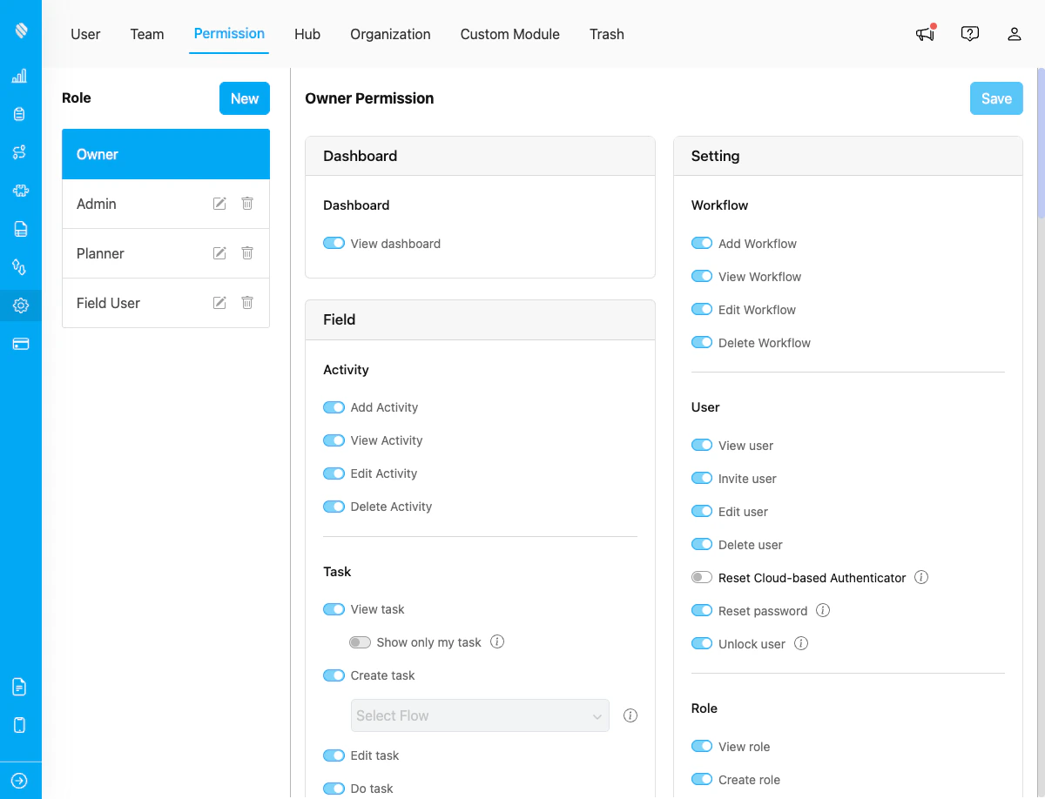
Task: Switch to the Trash tab
Action: click(x=607, y=34)
